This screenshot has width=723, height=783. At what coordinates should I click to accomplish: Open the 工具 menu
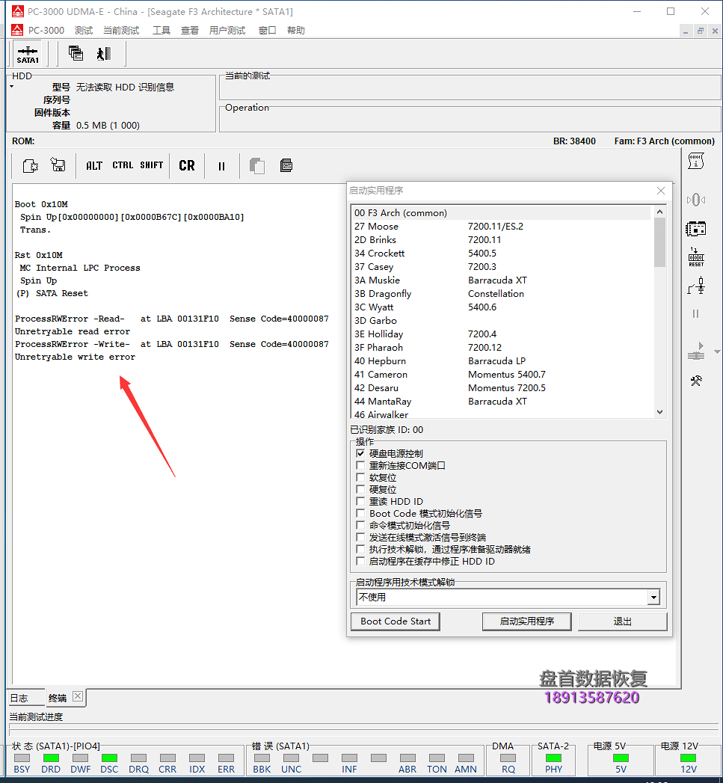click(x=161, y=31)
